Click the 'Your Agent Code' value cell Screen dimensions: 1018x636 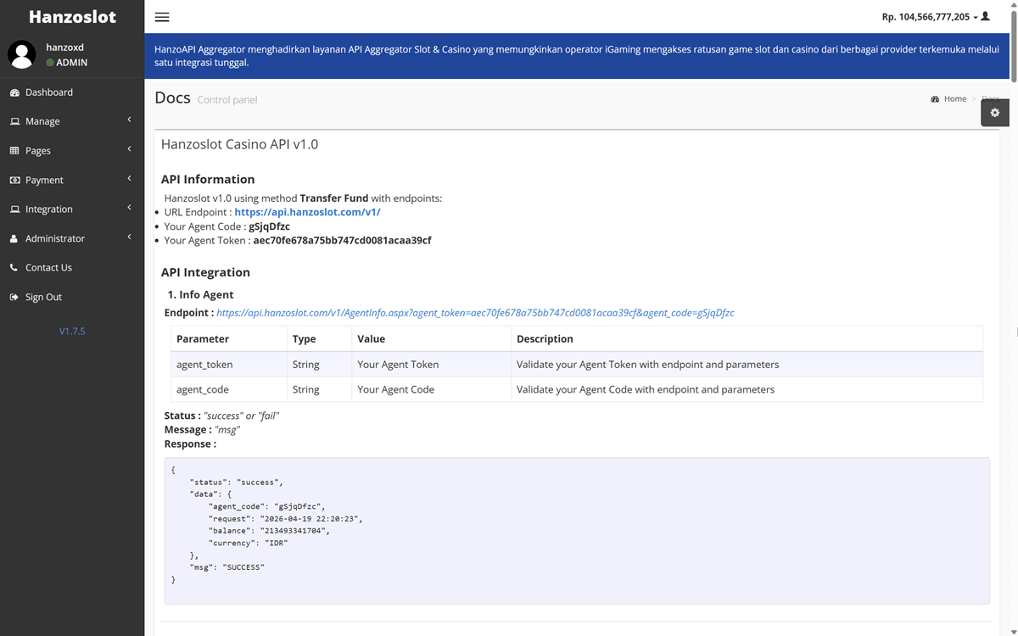click(431, 390)
